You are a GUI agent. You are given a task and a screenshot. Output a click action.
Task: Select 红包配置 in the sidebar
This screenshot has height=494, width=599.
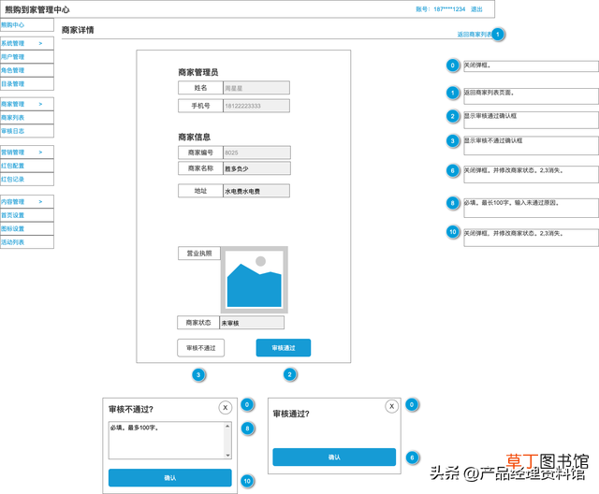click(x=27, y=166)
